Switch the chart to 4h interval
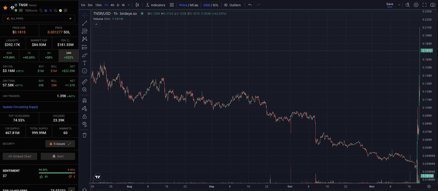The image size is (438, 191). click(112, 5)
